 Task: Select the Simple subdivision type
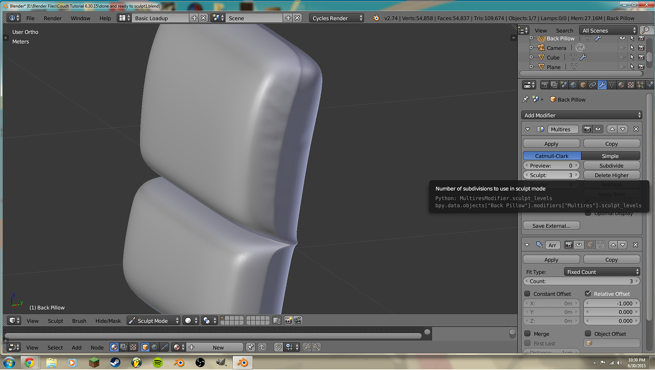point(611,156)
